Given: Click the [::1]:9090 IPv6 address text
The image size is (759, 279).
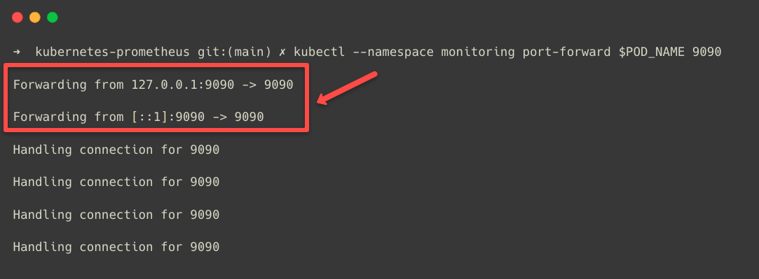Looking at the screenshot, I should pos(168,117).
